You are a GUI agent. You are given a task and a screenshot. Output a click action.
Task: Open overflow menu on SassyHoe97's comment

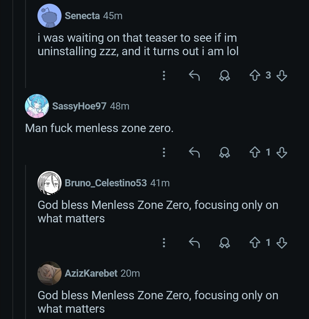pyautogui.click(x=164, y=153)
